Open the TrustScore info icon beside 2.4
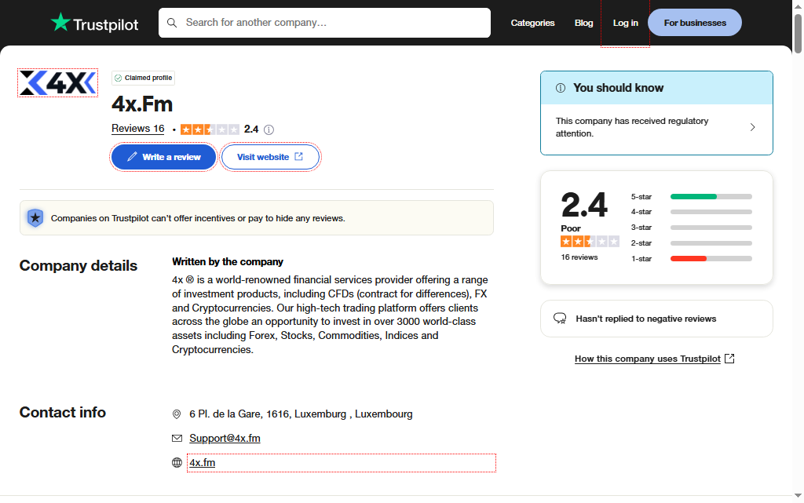Viewport: 804px width, 503px height. pyautogui.click(x=269, y=129)
